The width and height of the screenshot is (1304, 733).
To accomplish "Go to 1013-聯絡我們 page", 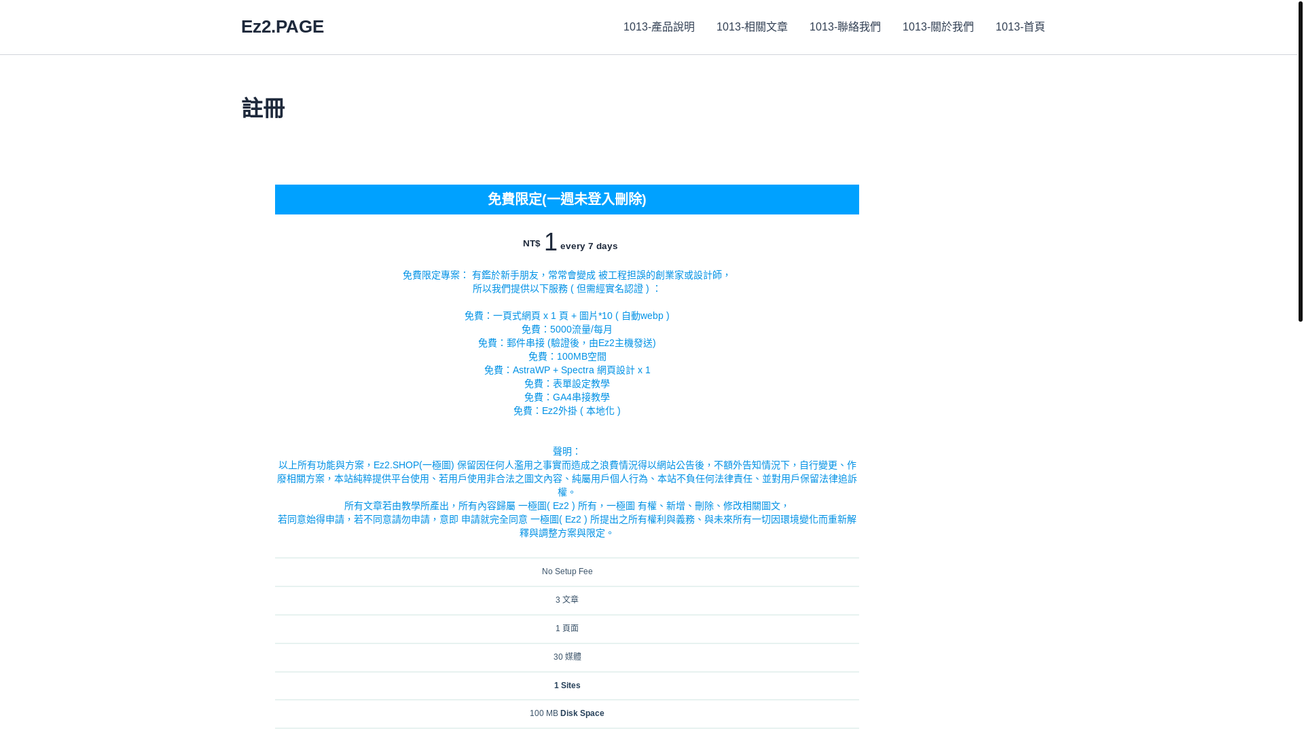I will (845, 27).
